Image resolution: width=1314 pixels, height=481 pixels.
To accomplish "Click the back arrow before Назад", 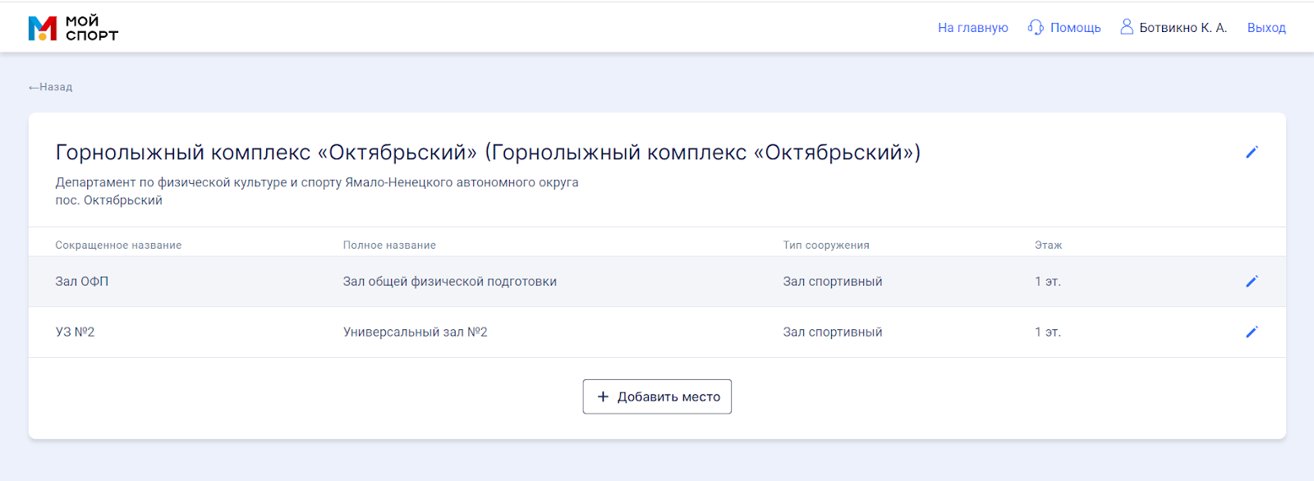I will [x=34, y=87].
